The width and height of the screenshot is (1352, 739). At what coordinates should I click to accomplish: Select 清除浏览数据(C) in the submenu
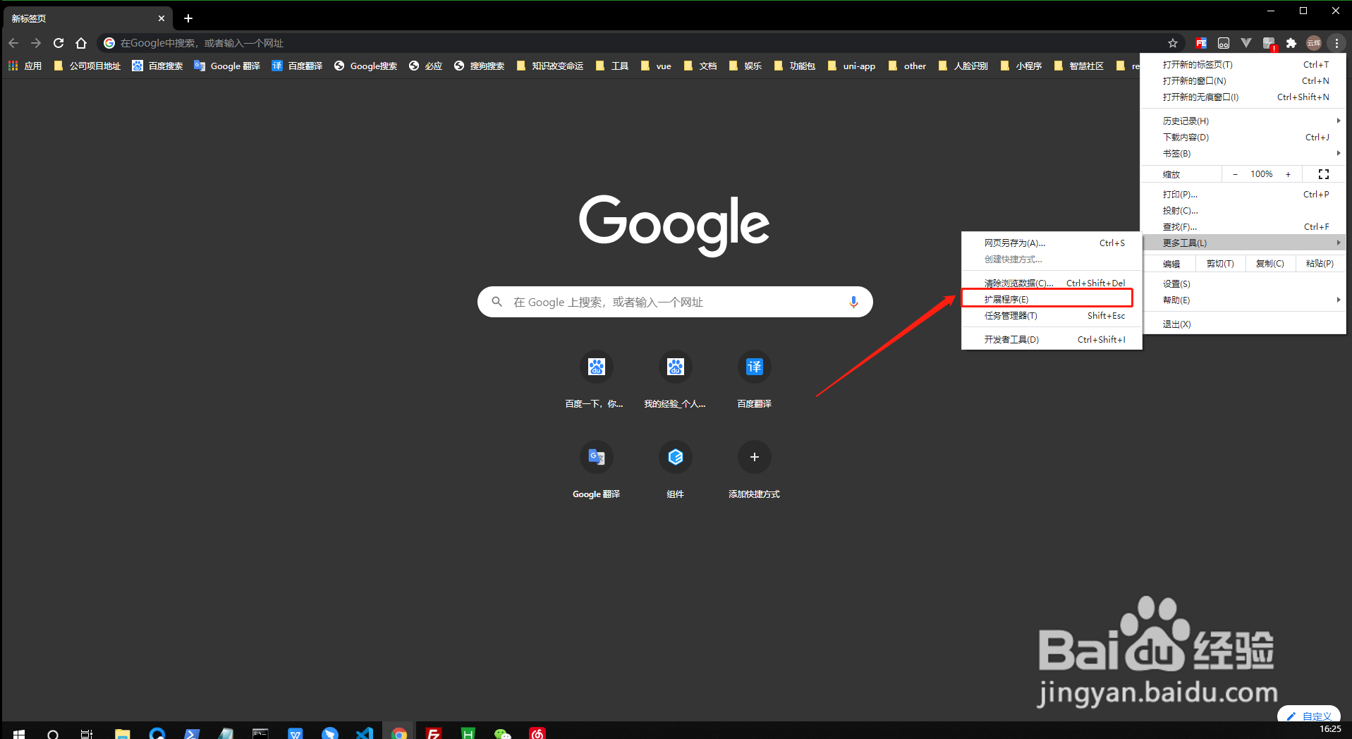(x=1052, y=283)
